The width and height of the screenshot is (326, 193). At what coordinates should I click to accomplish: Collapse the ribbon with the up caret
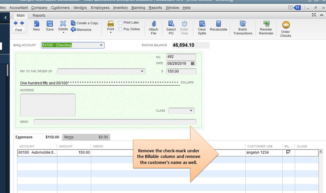click(321, 15)
